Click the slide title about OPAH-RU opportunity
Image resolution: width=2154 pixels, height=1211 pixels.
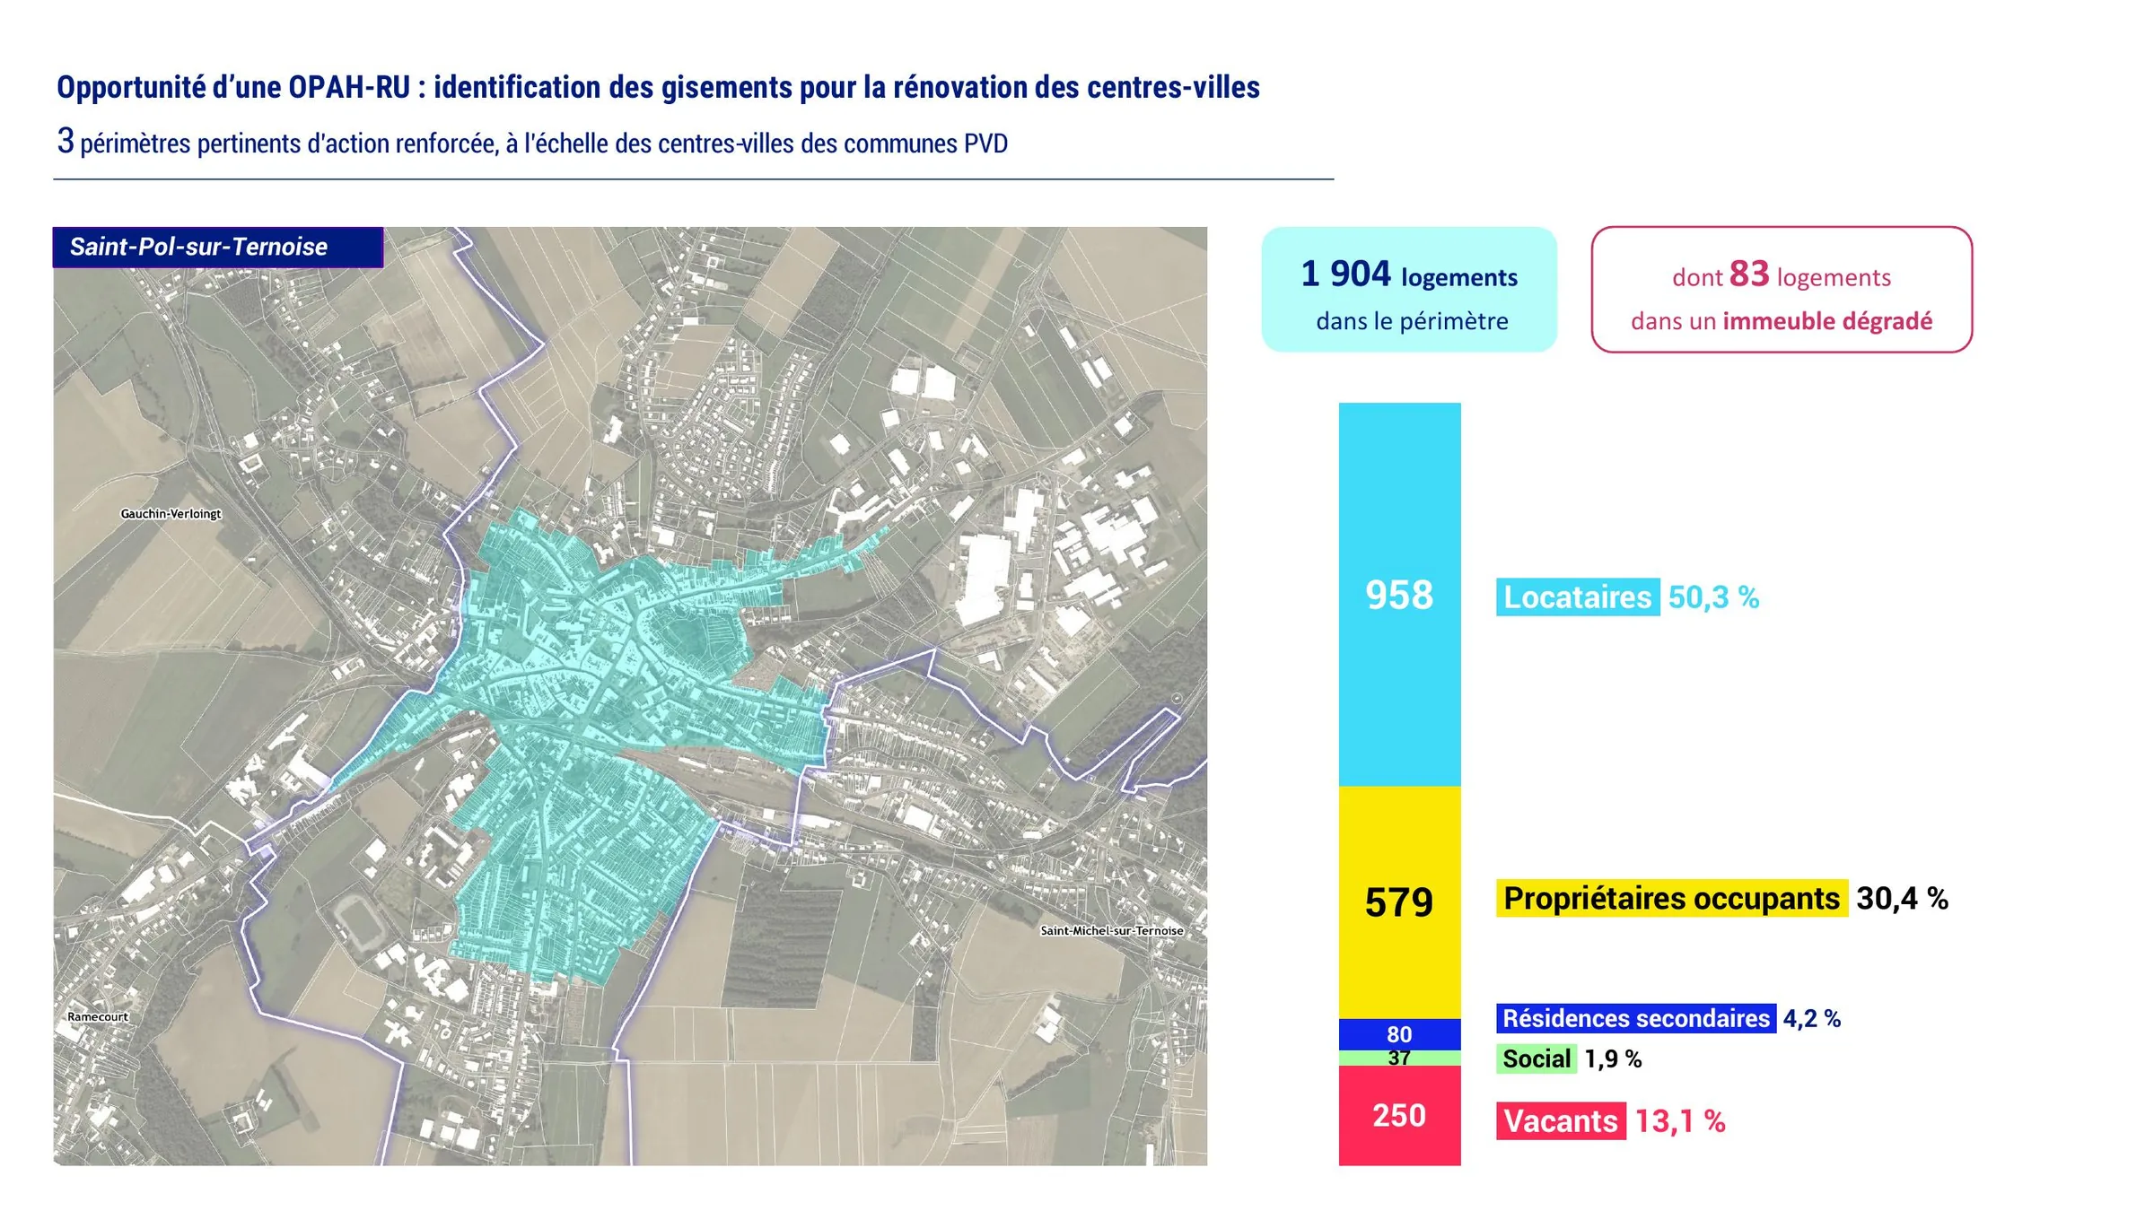coord(658,88)
